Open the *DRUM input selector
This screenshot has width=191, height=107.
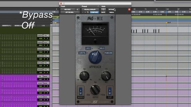coord(40,90)
